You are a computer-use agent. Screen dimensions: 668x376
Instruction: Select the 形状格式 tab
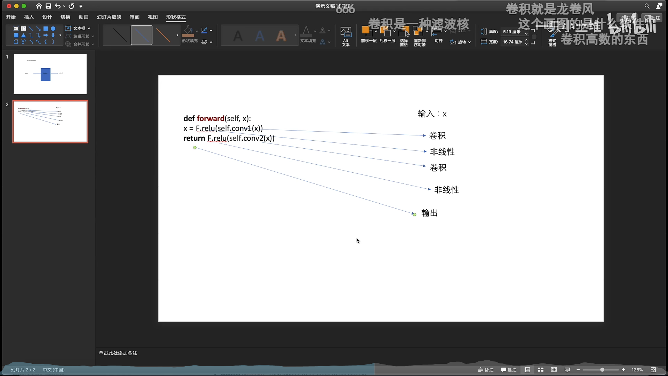click(176, 17)
